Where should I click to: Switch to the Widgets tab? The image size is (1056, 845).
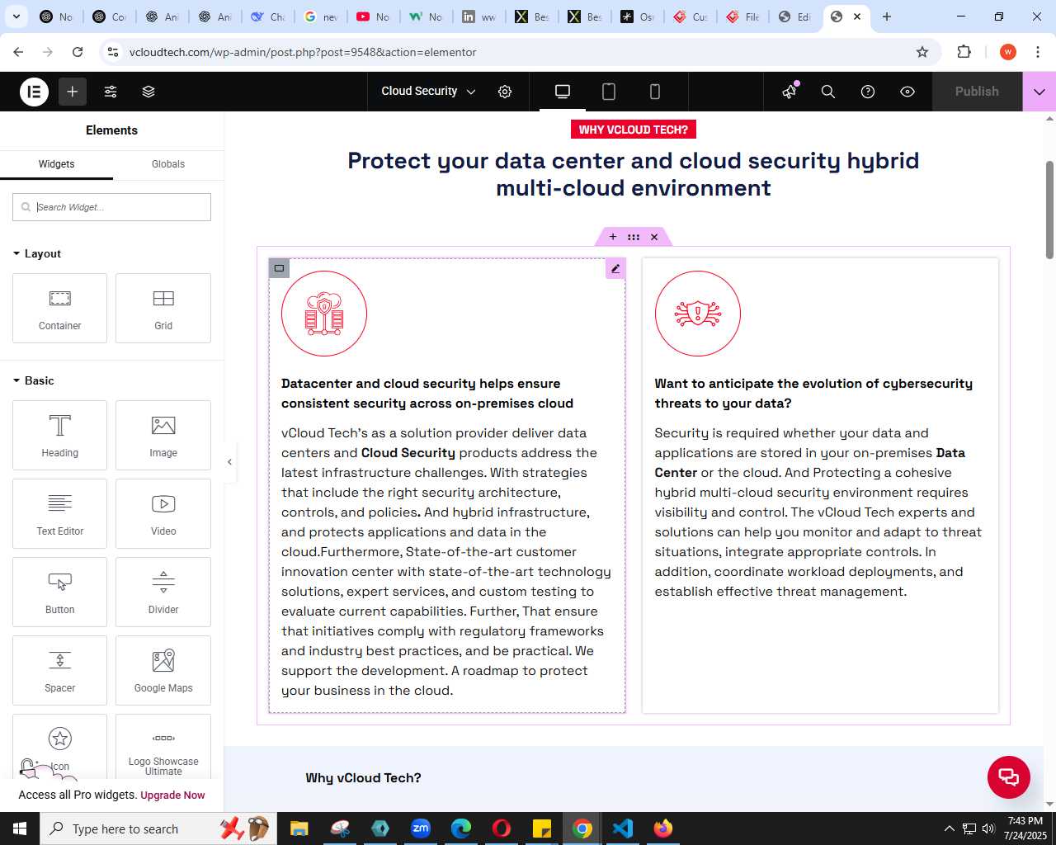point(56,164)
